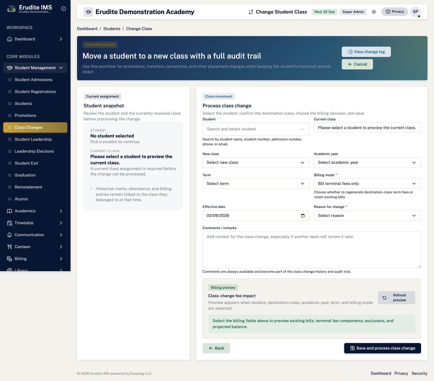Click the Academics book icon
The width and height of the screenshot is (434, 381).
(9, 211)
